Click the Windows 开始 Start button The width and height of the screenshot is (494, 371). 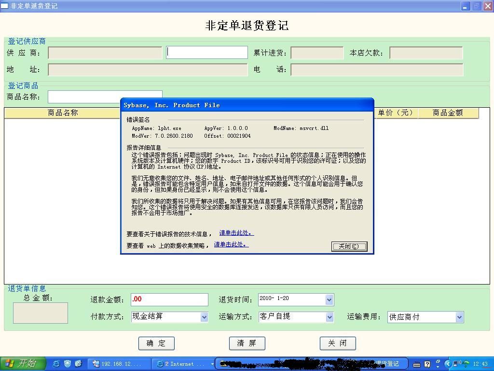(x=23, y=364)
